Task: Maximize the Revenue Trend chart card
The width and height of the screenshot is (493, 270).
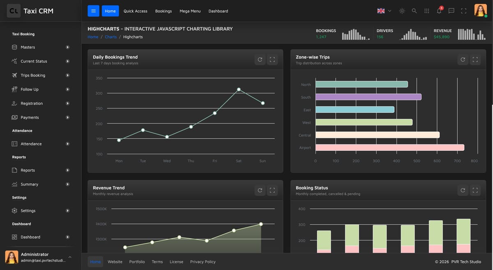Action: [x=272, y=190]
